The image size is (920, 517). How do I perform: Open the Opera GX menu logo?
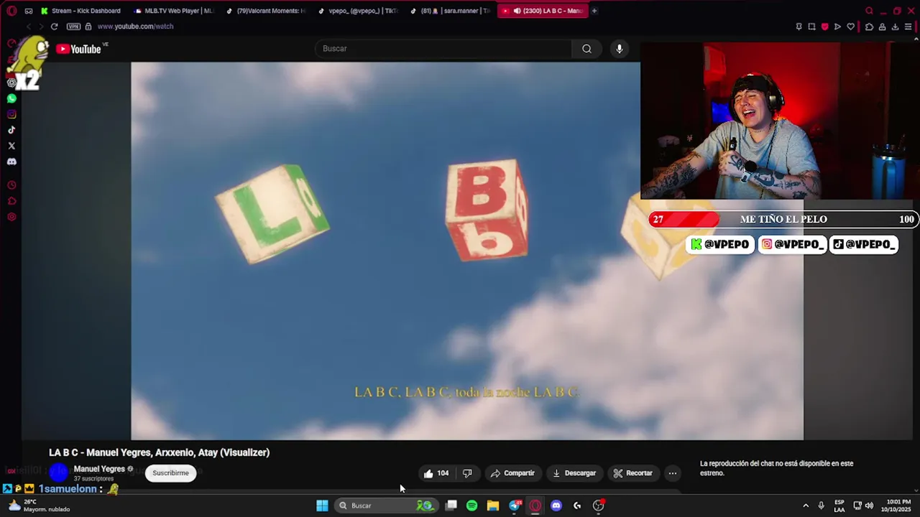point(11,11)
